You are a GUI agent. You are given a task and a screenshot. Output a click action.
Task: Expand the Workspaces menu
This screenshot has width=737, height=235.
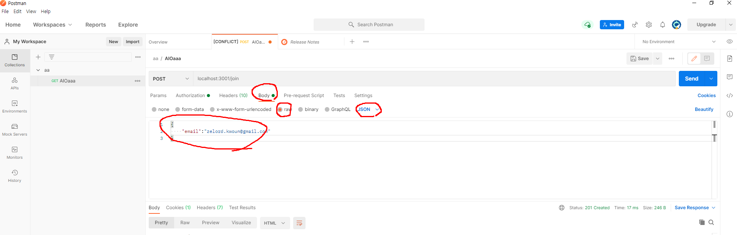click(x=52, y=25)
